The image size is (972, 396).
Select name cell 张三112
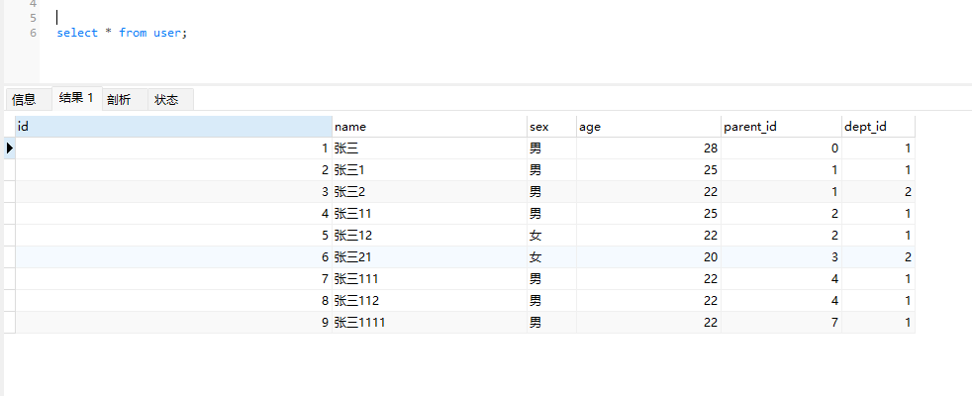pos(430,300)
